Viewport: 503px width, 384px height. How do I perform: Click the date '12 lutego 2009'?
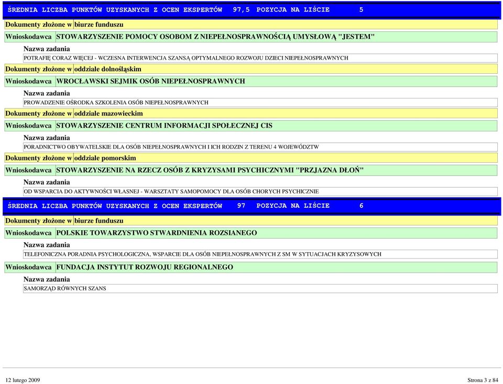23,380
